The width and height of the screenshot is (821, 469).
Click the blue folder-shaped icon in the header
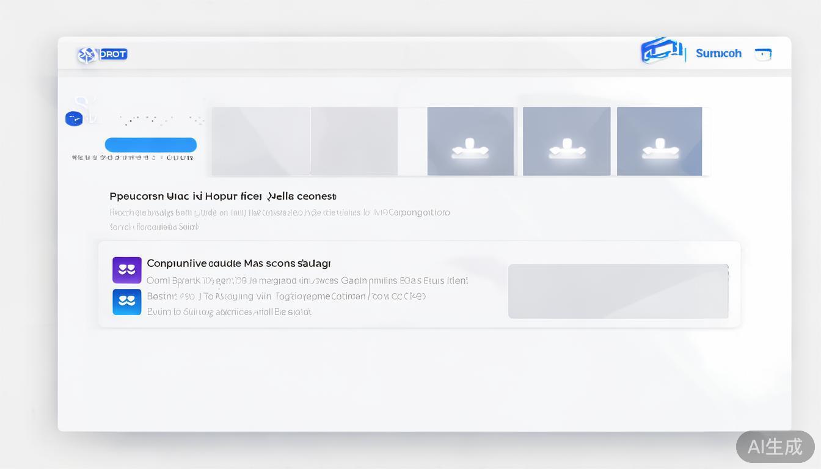661,51
